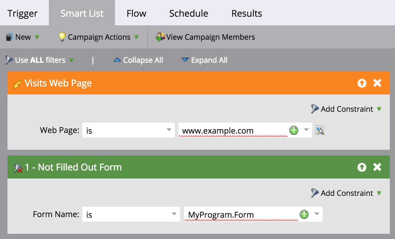Remove the Visits Web Page trigger
The width and height of the screenshot is (395, 239).
point(377,83)
